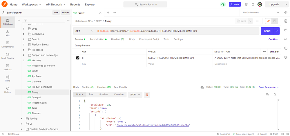Switch to request Body tab
Viewport: 290px width, 136px height.
pos(132,39)
